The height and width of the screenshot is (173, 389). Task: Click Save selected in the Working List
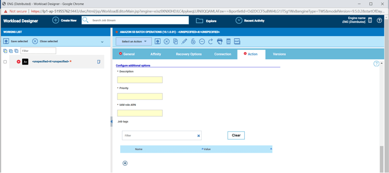pos(15,41)
